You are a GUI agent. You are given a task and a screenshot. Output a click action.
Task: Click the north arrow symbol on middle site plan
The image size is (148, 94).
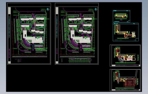pyautogui.click(x=96, y=9)
